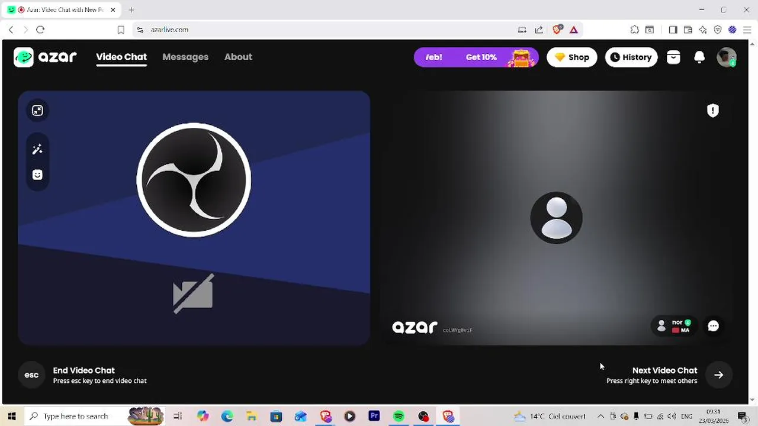Screen dimensions: 758x426
Task: Open the site settings icon in address bar
Action: [x=140, y=30]
